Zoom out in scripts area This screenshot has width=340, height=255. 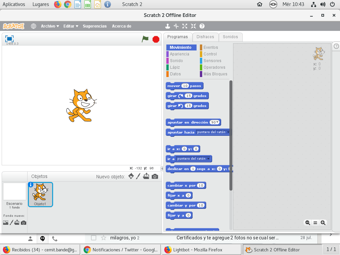pyautogui.click(x=307, y=223)
